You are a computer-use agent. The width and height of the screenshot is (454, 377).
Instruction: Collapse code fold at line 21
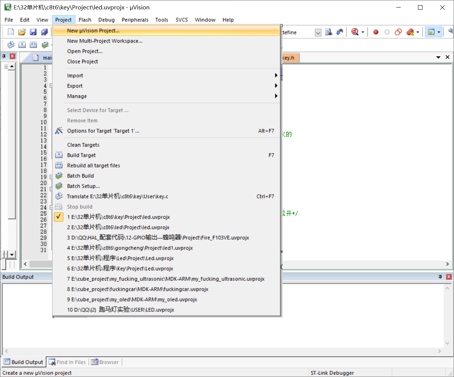(51, 189)
